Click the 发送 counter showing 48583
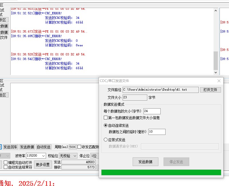Viewport: 229px width, 186px height. click(x=79, y=162)
